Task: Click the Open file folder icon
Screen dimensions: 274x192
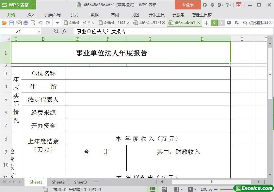Action: [4, 23]
